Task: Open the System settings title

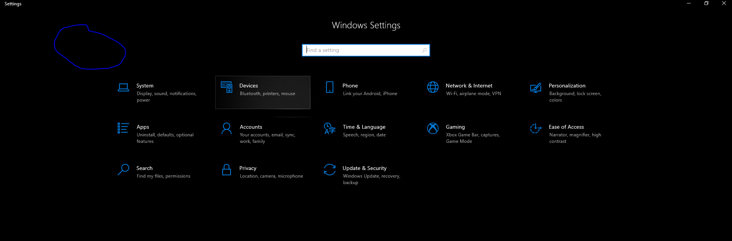Action: (145, 86)
